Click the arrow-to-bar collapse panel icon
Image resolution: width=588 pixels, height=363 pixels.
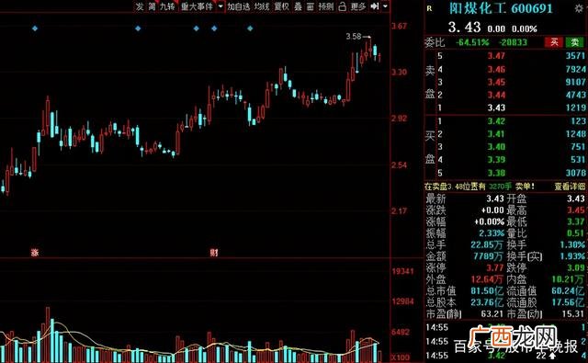[x=375, y=6]
